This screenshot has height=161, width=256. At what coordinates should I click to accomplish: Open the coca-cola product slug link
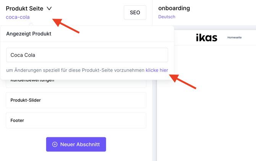(x=18, y=17)
